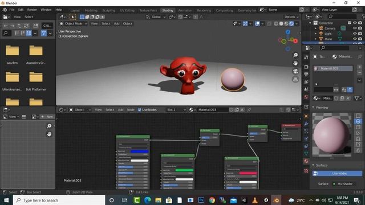The height and width of the screenshot is (205, 365).
Task: Open the Bolt Platformer folder
Action: pos(36,80)
